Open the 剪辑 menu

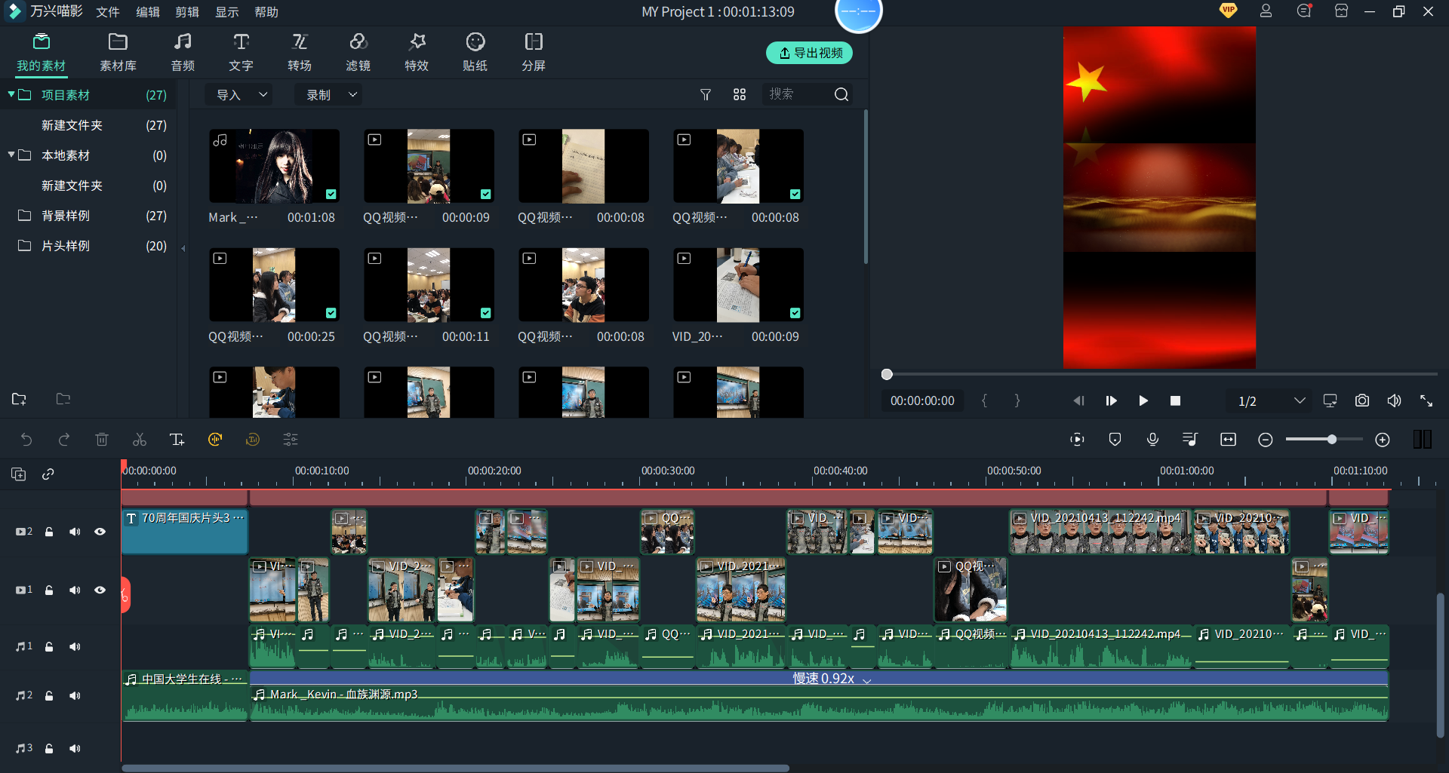(187, 12)
